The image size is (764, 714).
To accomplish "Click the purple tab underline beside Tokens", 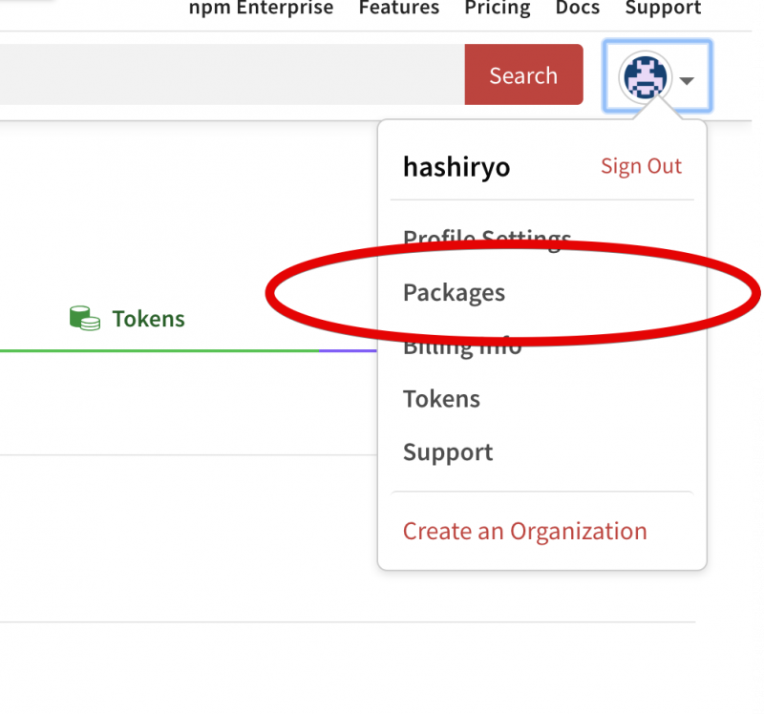I will pyautogui.click(x=348, y=350).
